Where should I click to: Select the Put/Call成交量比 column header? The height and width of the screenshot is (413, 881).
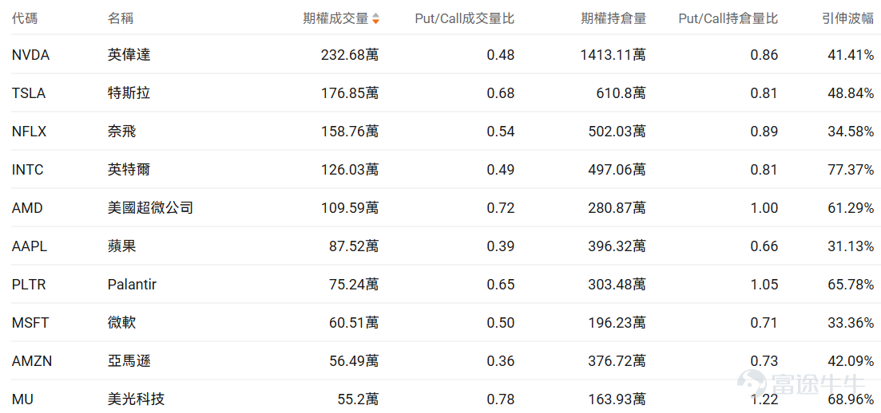465,18
